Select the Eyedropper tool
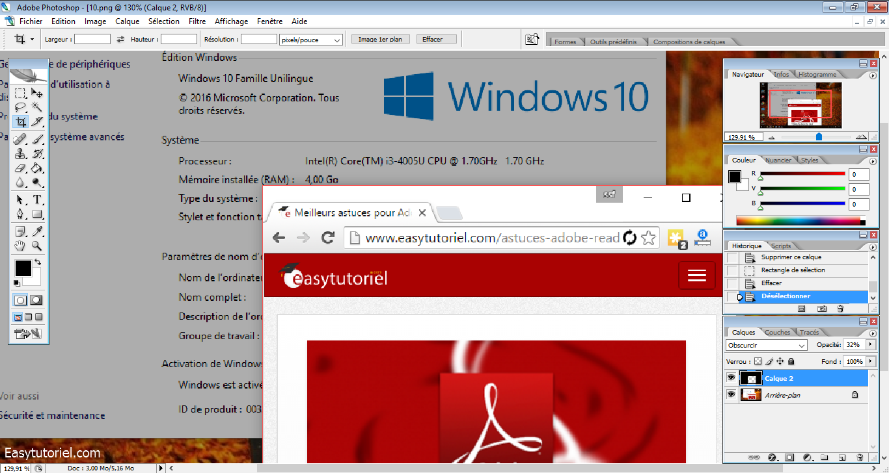The image size is (889, 473). tap(37, 231)
